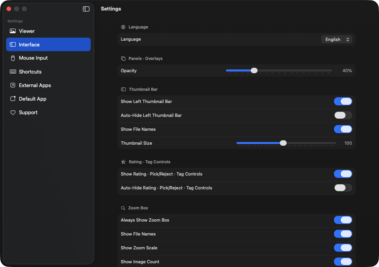Open the Support section
The width and height of the screenshot is (379, 267).
tap(48, 112)
